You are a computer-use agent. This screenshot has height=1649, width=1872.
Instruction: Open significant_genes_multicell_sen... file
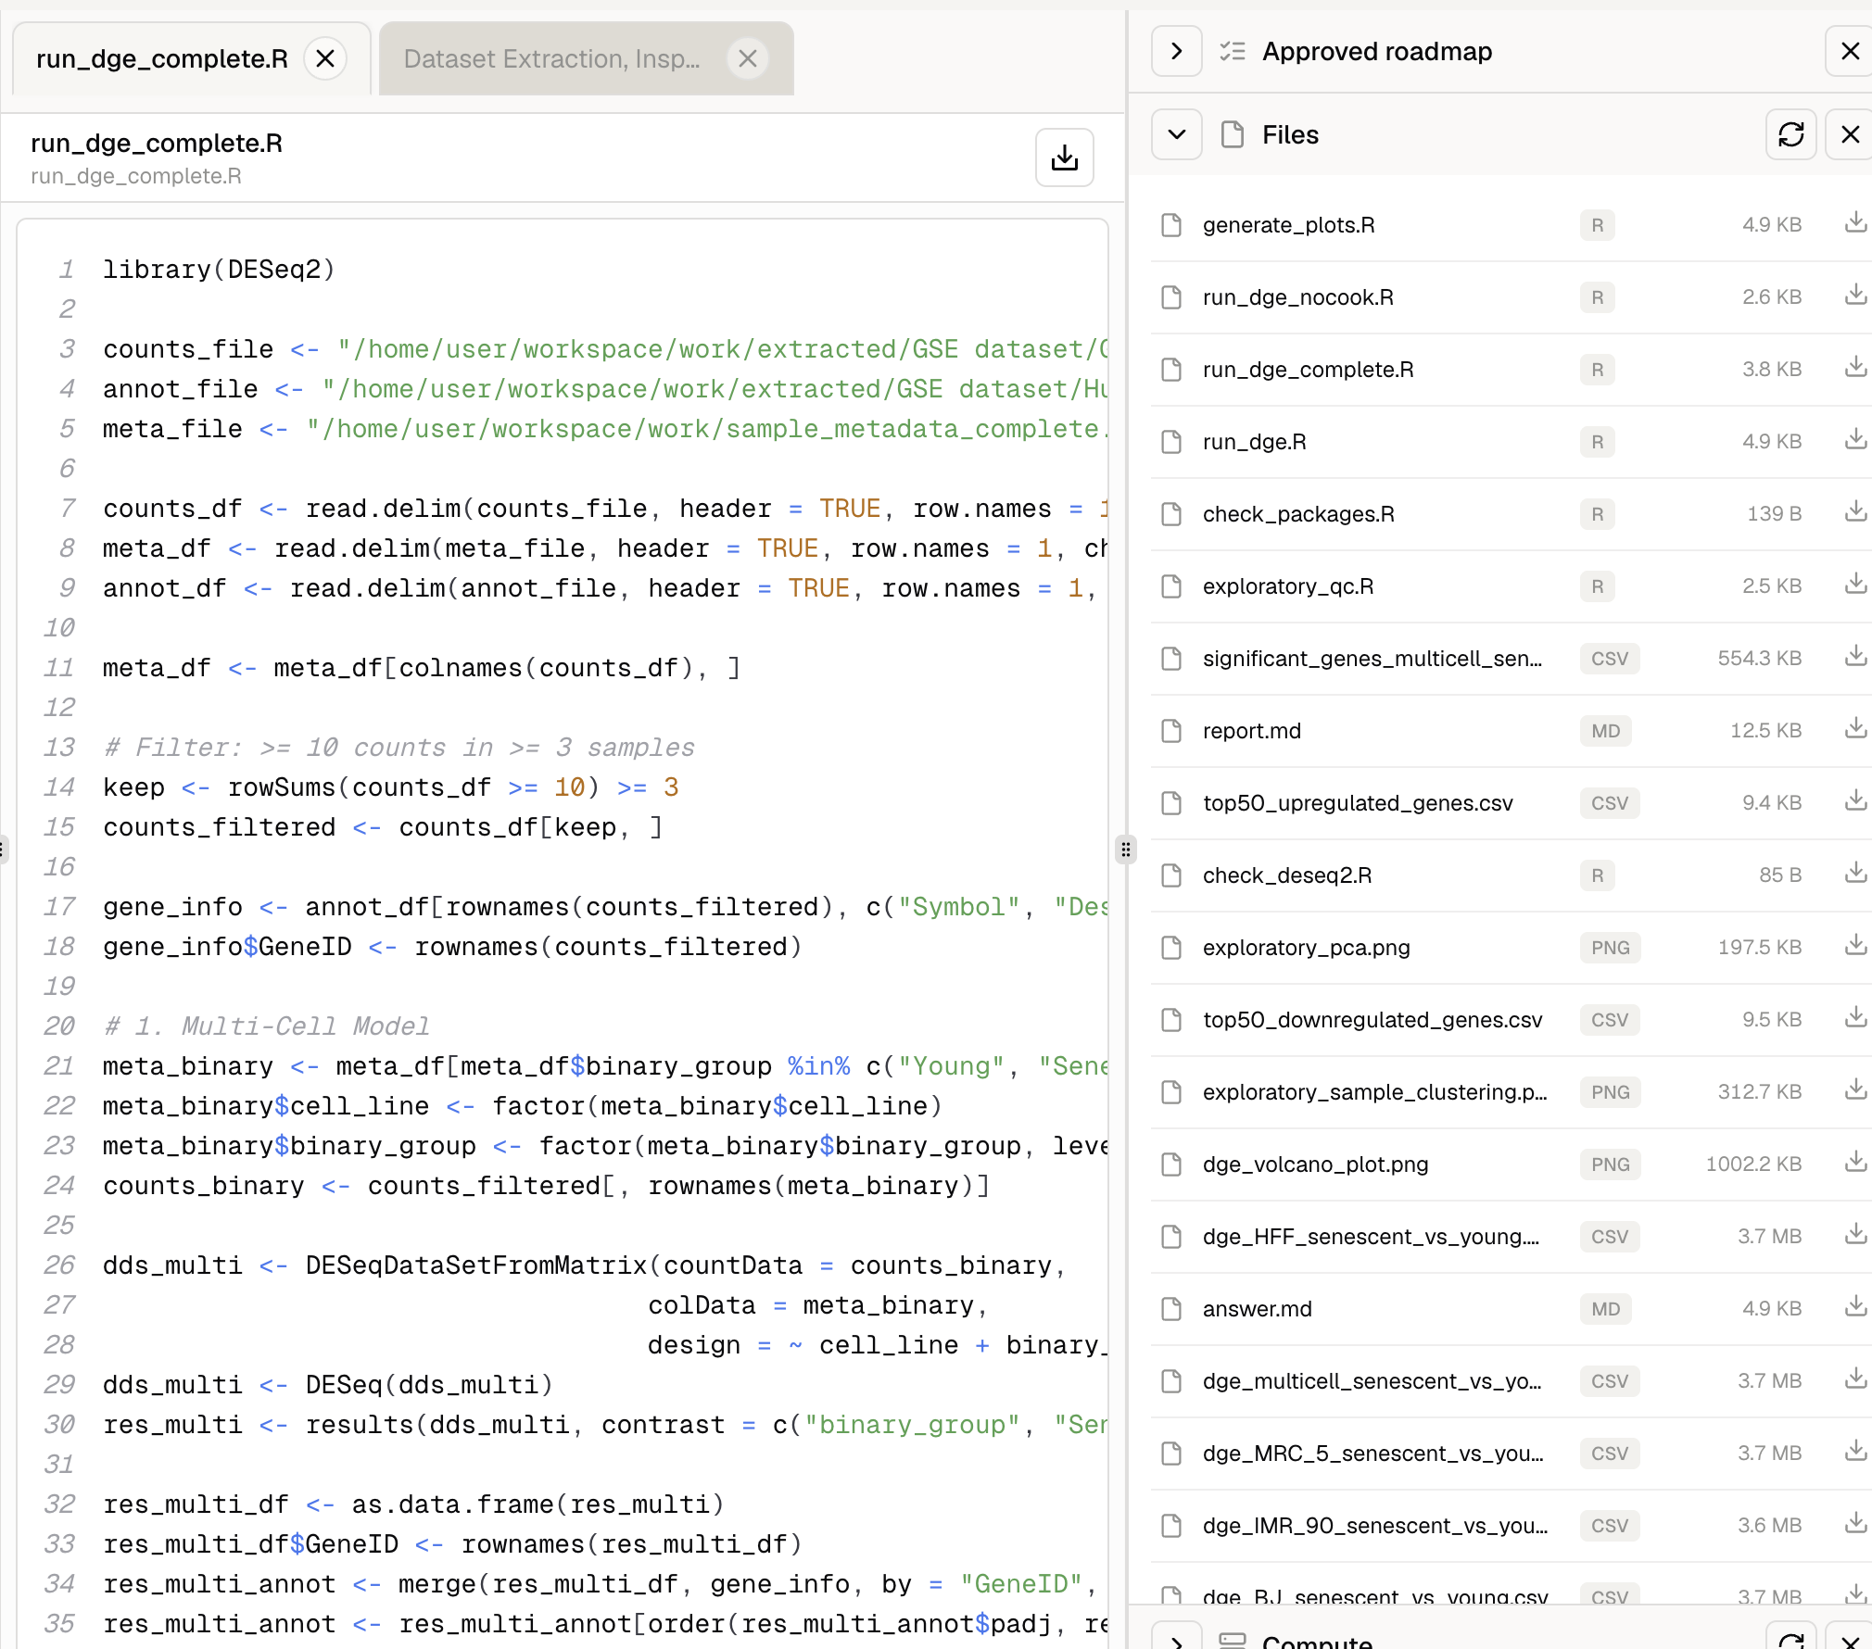click(1372, 659)
